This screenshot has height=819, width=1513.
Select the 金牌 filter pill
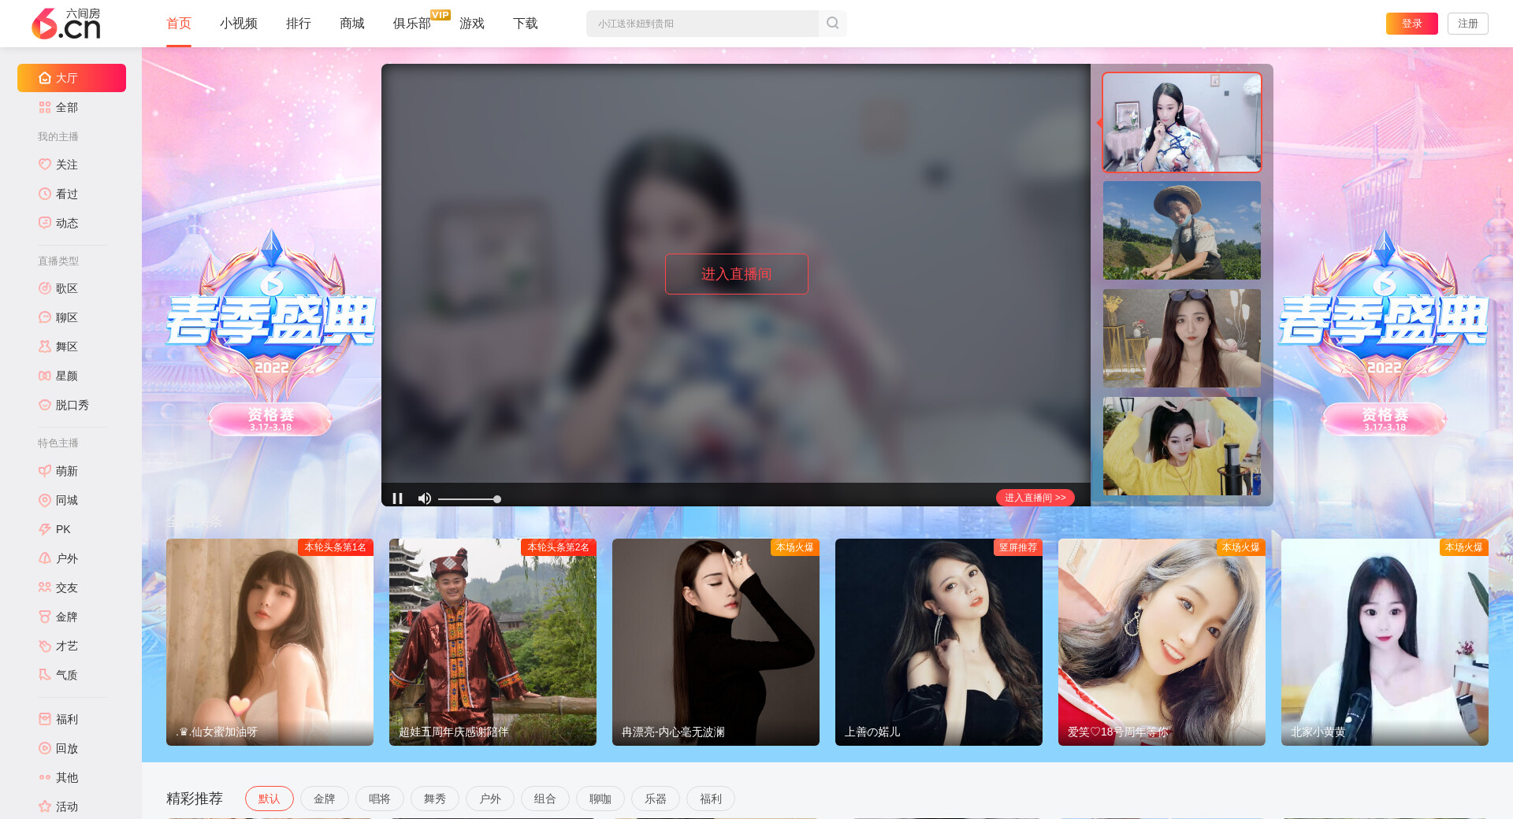pos(324,799)
